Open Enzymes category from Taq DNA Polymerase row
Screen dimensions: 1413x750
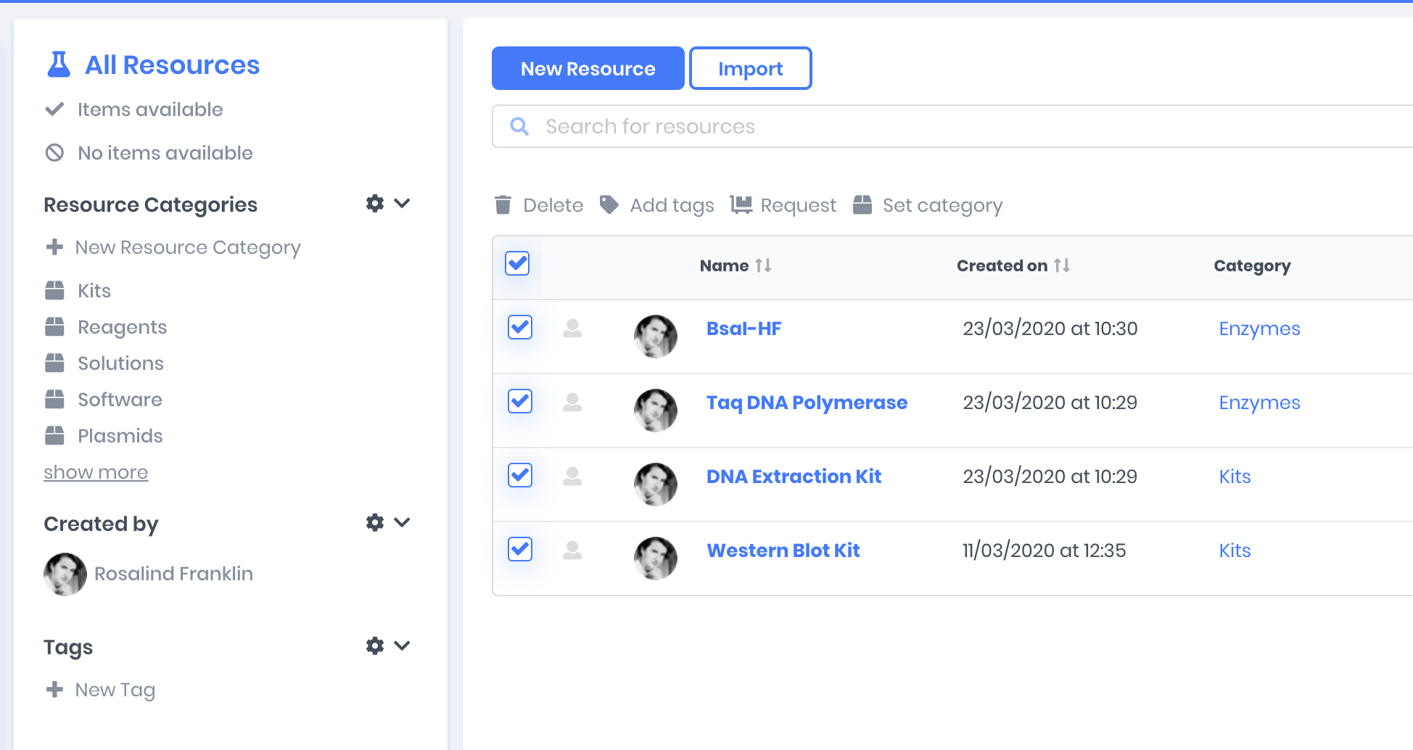pyautogui.click(x=1260, y=403)
